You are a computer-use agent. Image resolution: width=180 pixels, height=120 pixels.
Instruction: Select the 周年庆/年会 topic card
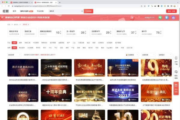(14, 32)
